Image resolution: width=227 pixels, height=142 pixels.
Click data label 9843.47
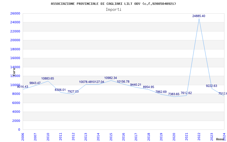point(35,83)
